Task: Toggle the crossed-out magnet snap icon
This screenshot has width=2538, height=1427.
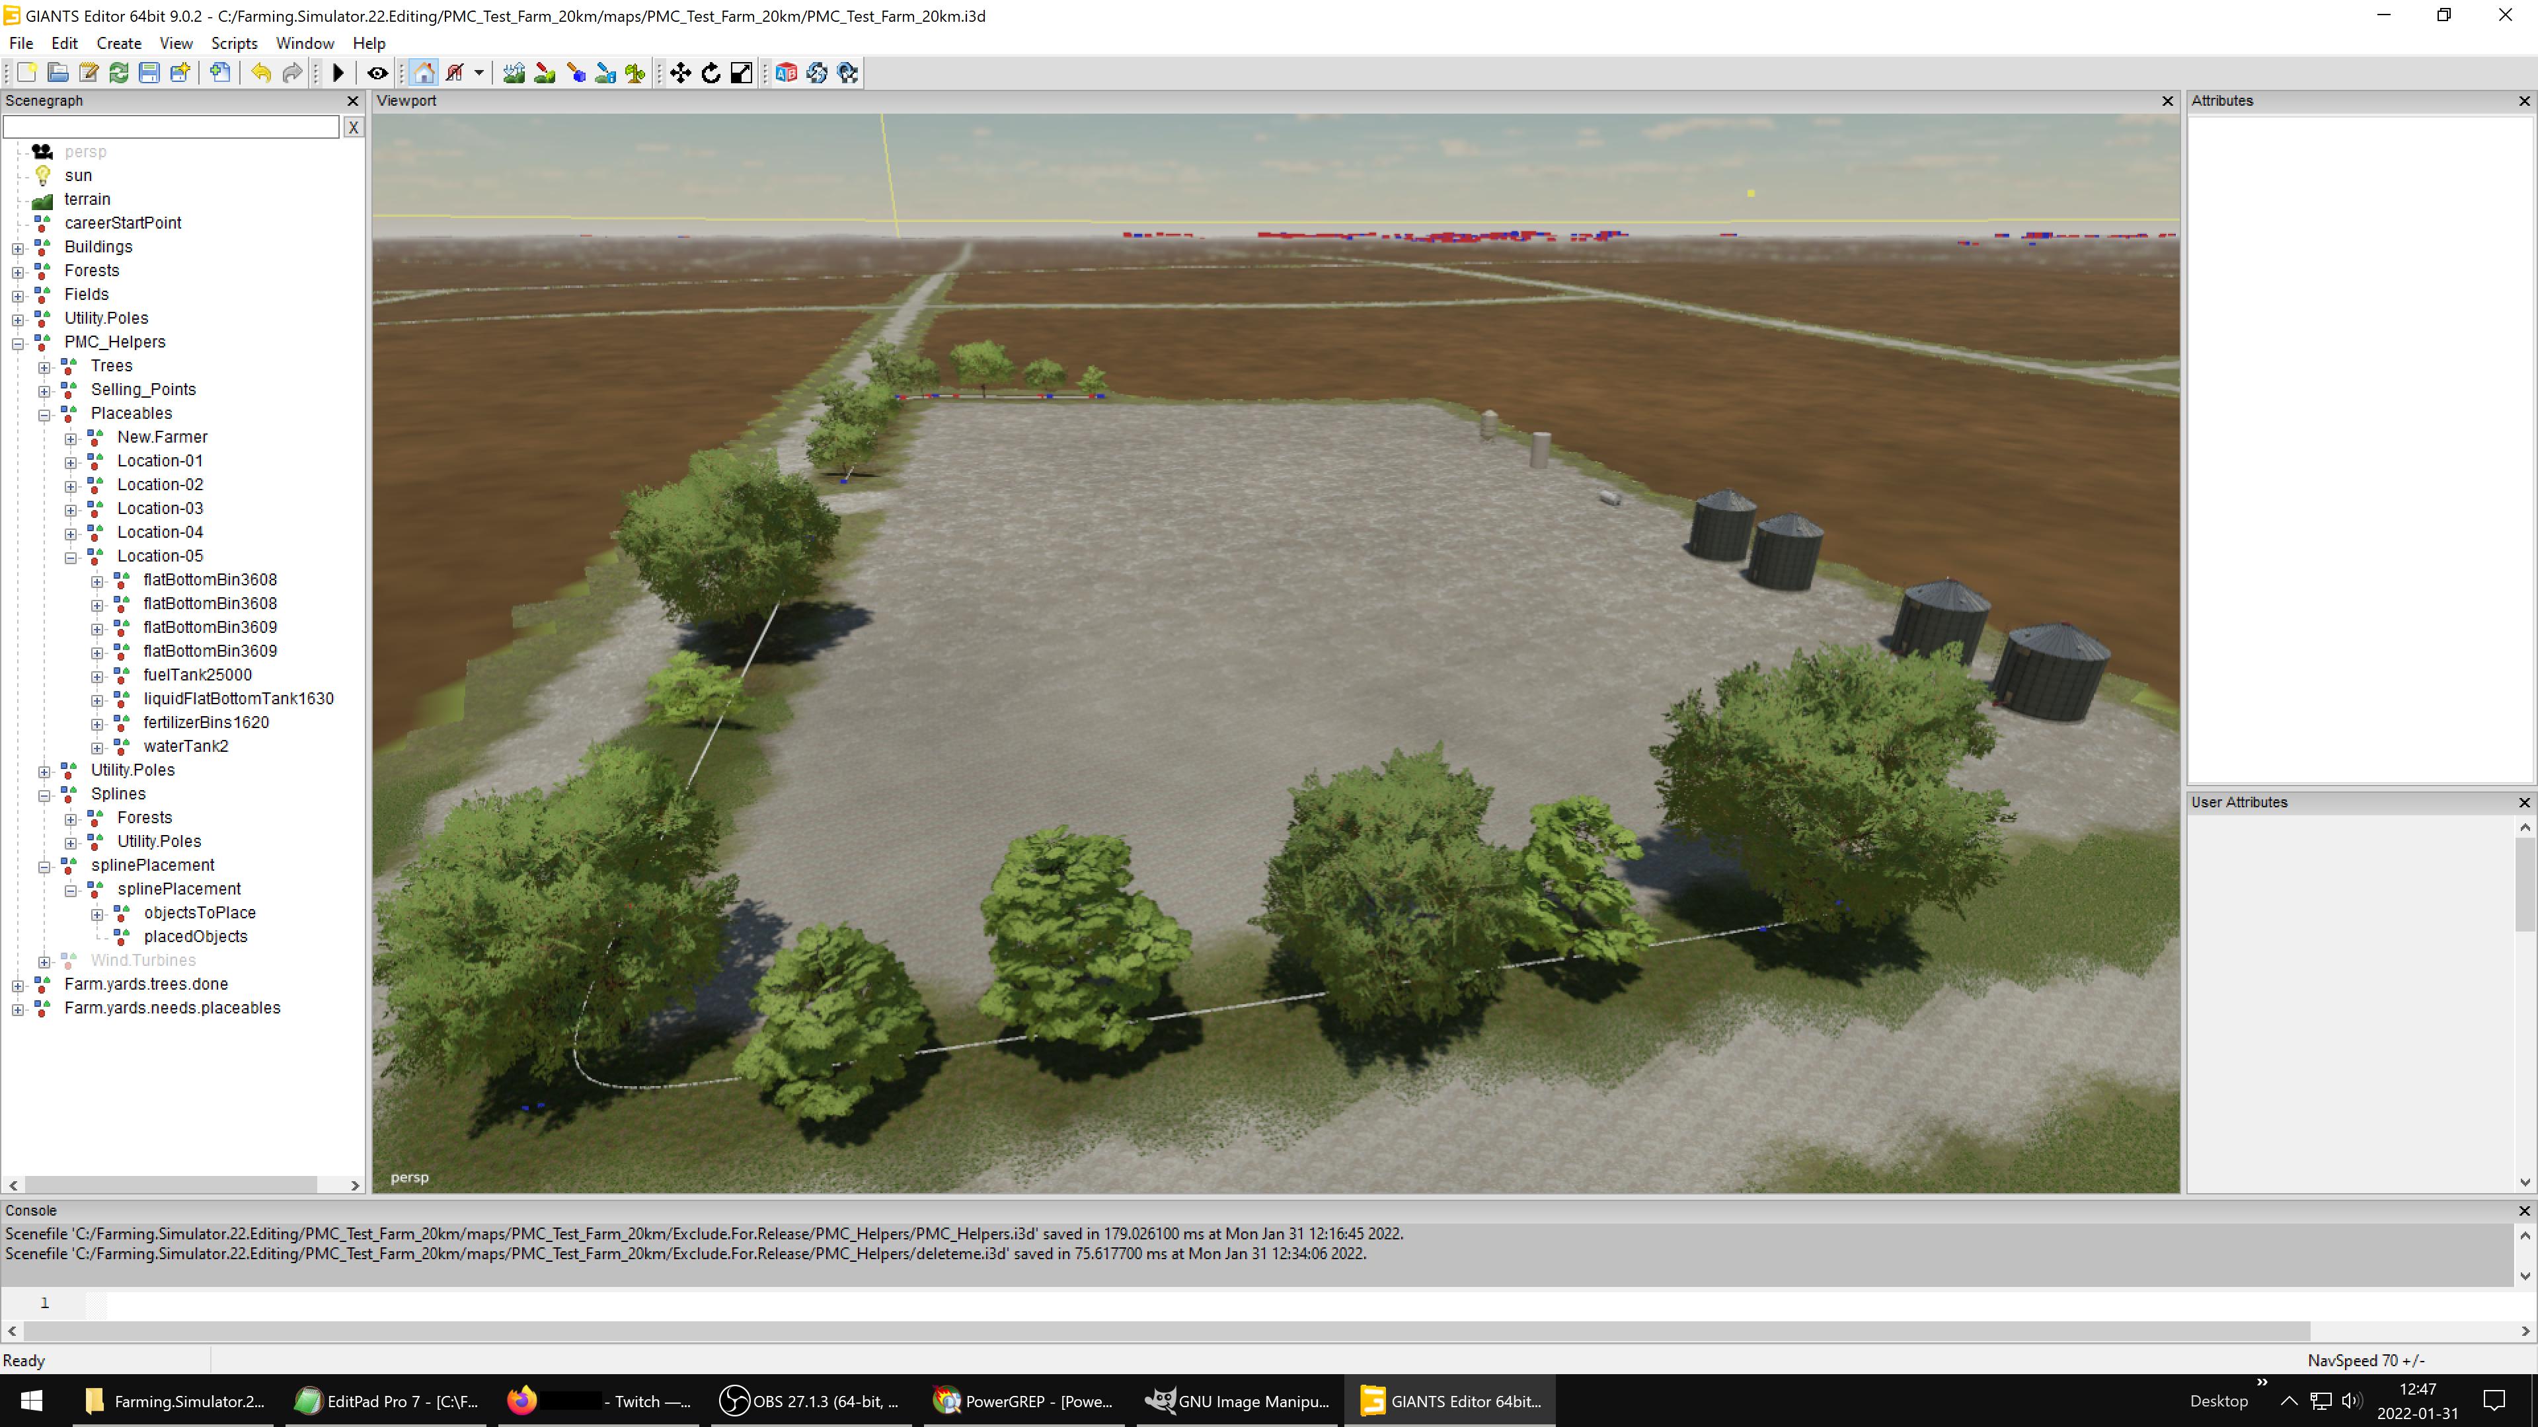Action: coord(454,73)
